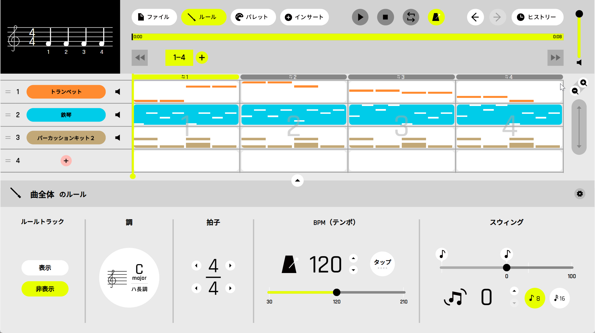Click the swing slider knob at 0
Screen dimensions: 595x333
[507, 267]
